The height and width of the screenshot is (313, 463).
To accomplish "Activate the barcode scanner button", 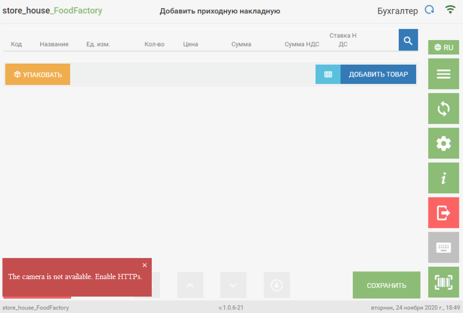I will [x=443, y=282].
